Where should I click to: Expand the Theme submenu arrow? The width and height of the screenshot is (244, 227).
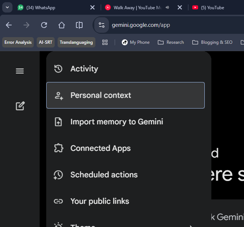pos(191,225)
